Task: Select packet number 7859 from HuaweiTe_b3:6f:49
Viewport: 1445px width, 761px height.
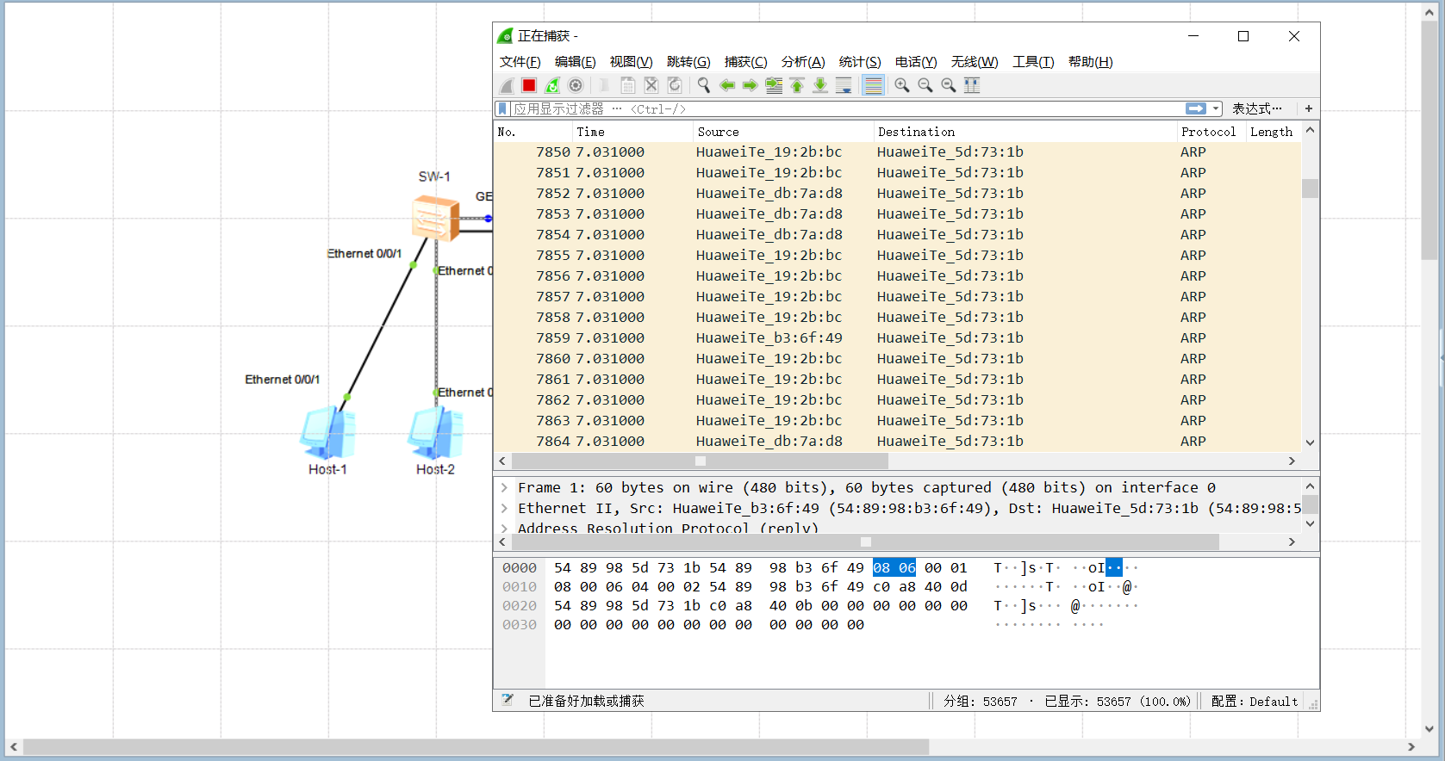Action: pyautogui.click(x=897, y=338)
